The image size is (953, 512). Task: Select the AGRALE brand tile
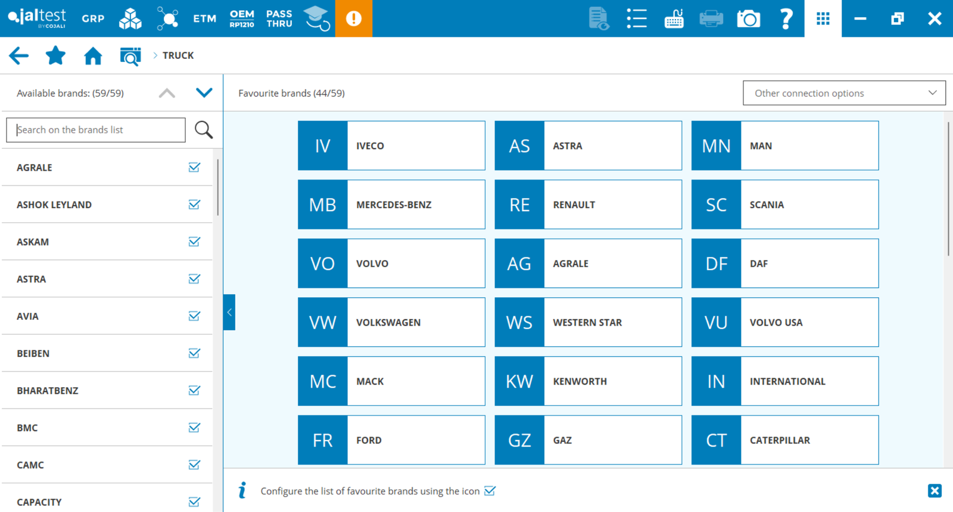tap(588, 263)
